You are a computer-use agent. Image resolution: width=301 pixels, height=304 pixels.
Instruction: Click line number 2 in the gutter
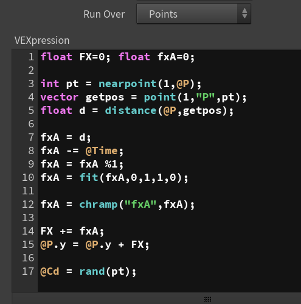[31, 70]
